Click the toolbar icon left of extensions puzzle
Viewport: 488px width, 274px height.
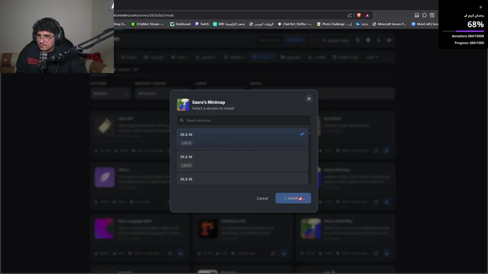point(417,15)
